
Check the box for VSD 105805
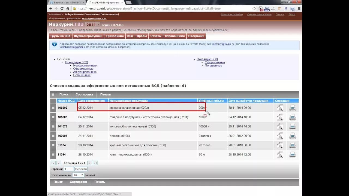53,117
